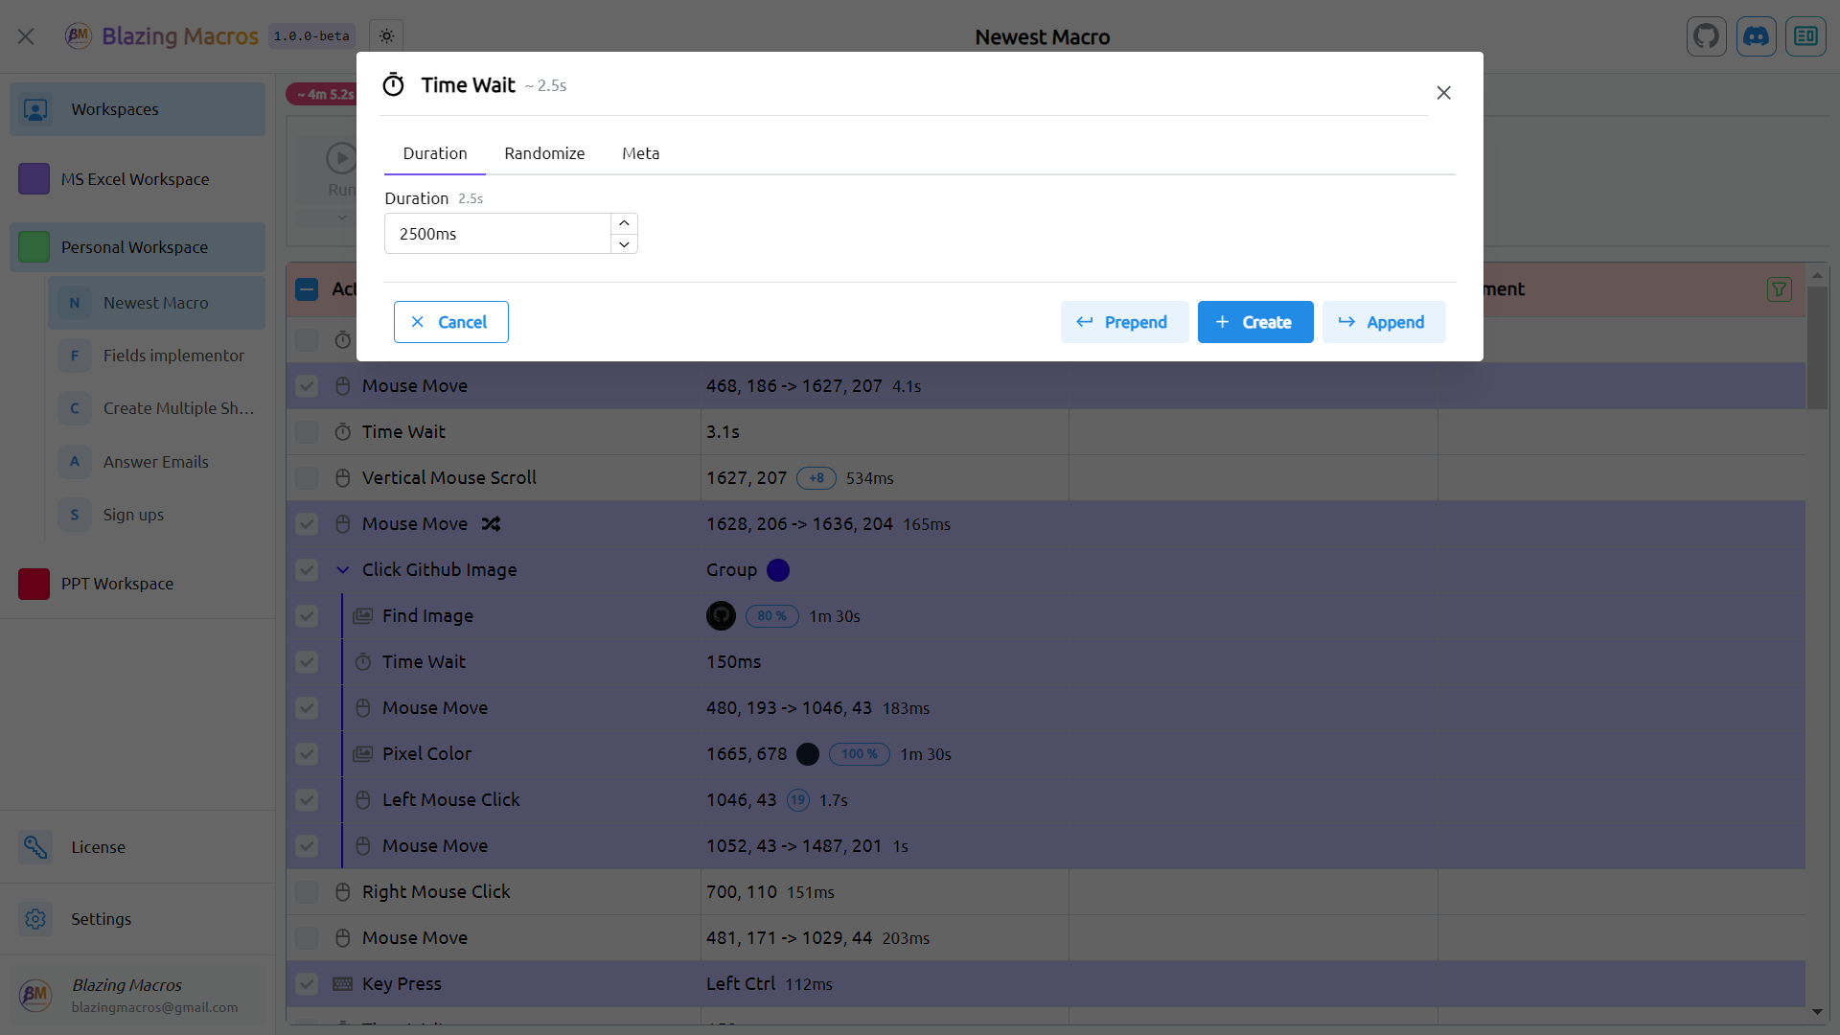Toggle checkbox for Find Image row

tap(307, 616)
